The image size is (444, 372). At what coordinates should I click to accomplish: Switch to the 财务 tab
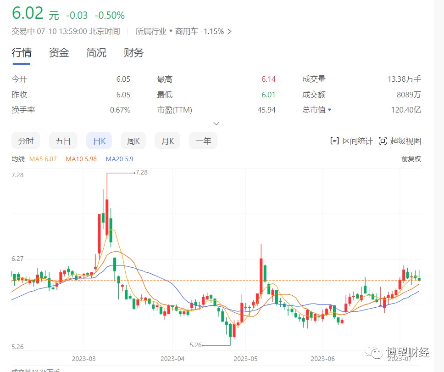(x=133, y=53)
